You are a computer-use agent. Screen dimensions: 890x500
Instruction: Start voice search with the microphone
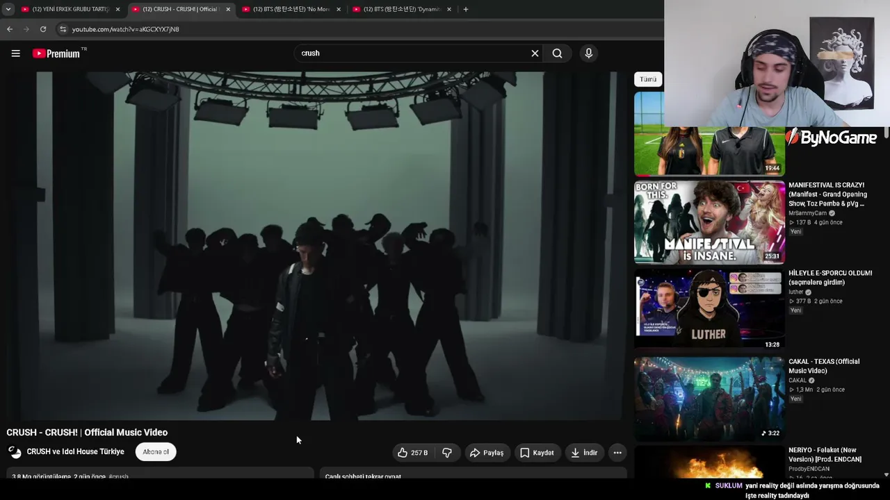tap(588, 53)
